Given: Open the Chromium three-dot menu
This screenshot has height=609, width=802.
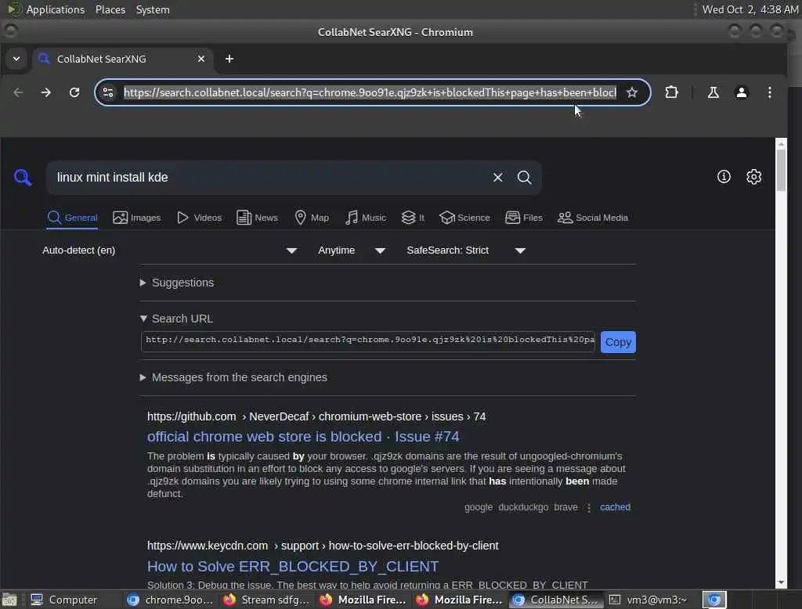Looking at the screenshot, I should click(x=770, y=92).
